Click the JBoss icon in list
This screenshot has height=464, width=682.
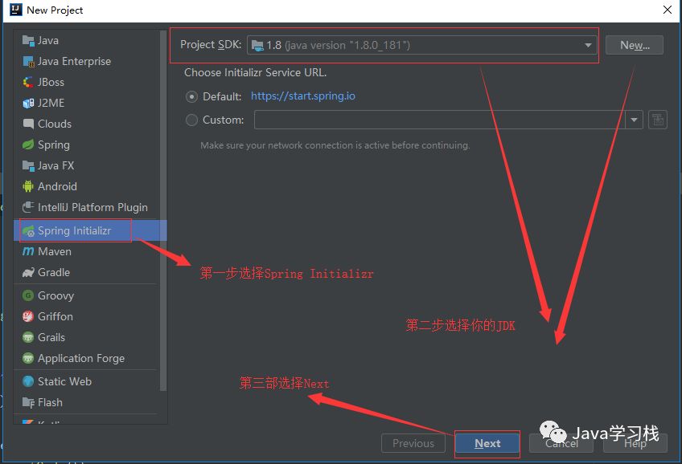click(x=28, y=83)
